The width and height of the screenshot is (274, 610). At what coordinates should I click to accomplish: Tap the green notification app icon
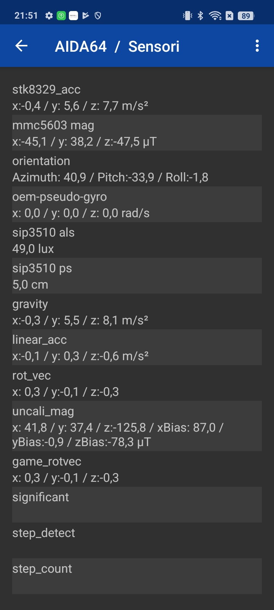tap(61, 16)
